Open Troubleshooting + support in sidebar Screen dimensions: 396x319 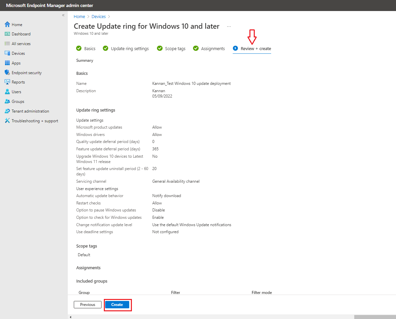[35, 121]
